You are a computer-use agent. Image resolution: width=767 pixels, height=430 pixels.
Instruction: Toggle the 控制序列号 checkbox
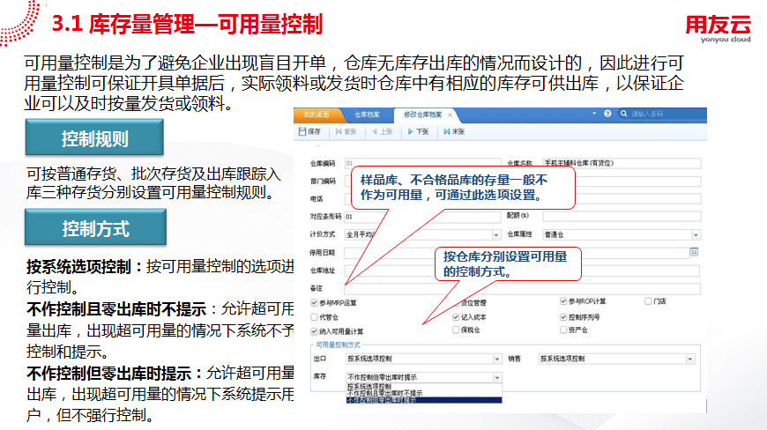pos(563,317)
